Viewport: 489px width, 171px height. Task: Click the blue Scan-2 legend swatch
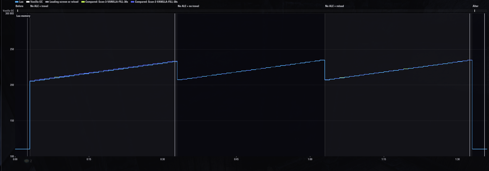(x=132, y=2)
